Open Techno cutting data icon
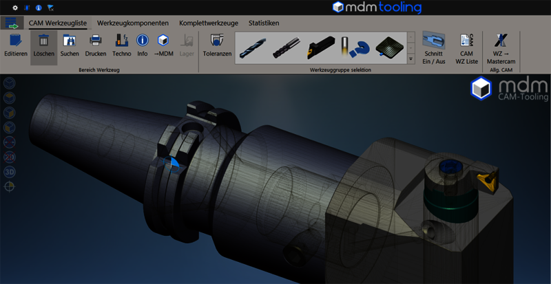This screenshot has height=284, width=551. (x=121, y=45)
